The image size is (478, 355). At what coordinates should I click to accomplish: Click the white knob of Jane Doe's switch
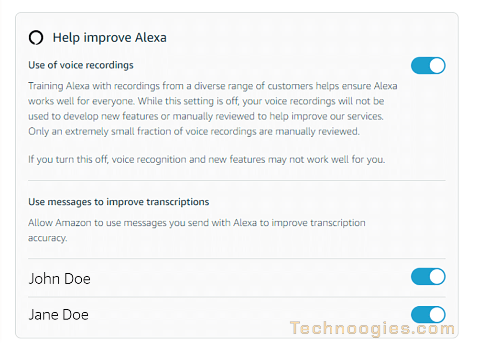tap(437, 315)
